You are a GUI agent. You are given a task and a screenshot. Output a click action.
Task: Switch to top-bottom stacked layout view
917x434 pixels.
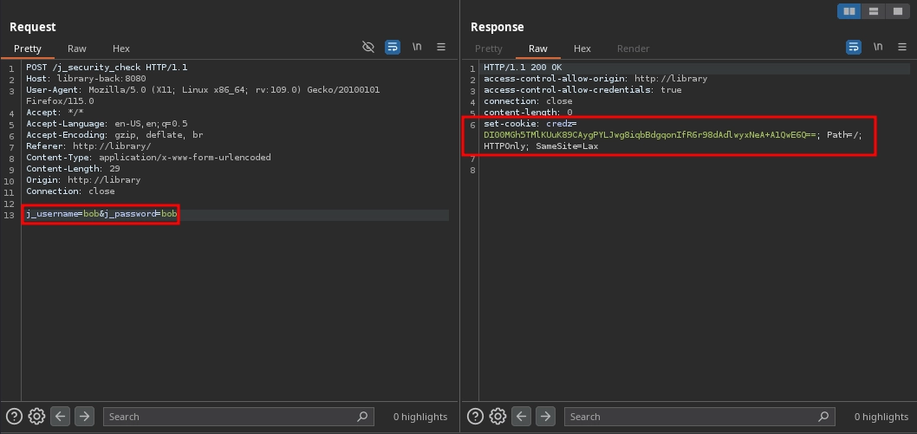(874, 11)
